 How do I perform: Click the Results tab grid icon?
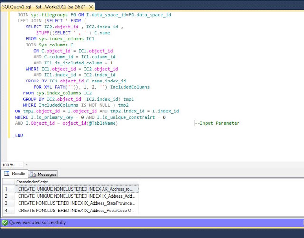coord(7,174)
